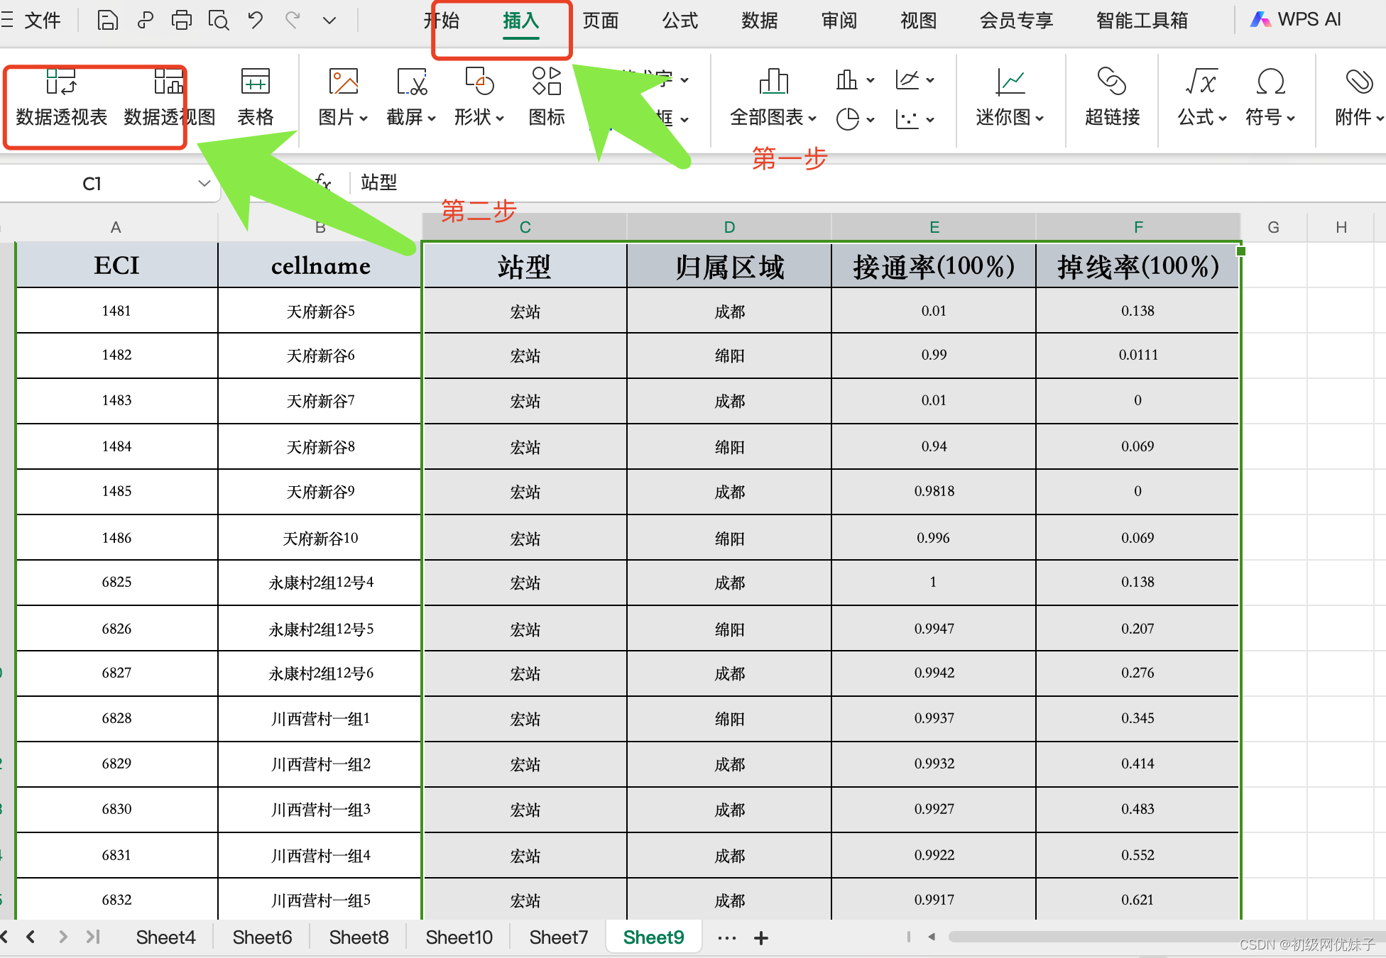Image resolution: width=1386 pixels, height=958 pixels.
Task: Switch to the 数据 ribbon tab
Action: [759, 21]
